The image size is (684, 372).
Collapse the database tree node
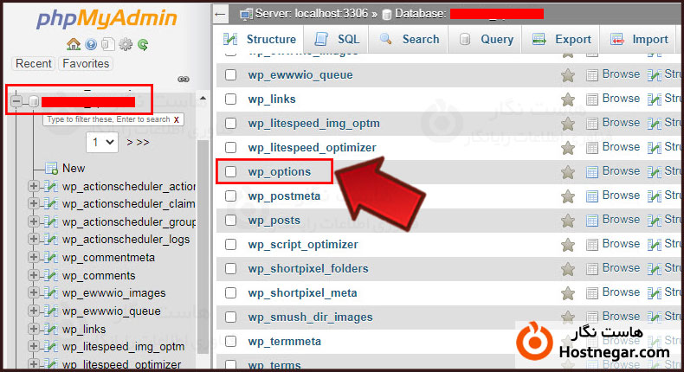pos(16,101)
